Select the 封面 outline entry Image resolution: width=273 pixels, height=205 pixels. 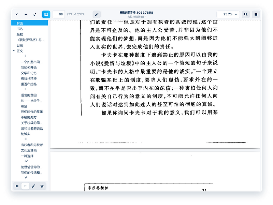coord(30,23)
